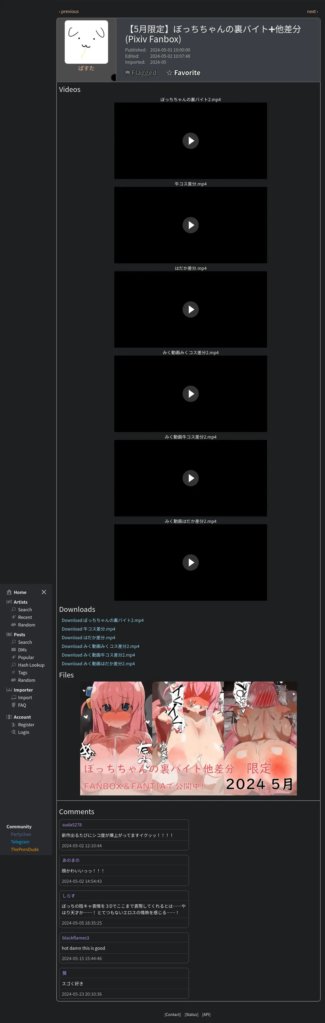
Task: Download みく動画はだか差分2.mp4 file
Action: point(98,664)
